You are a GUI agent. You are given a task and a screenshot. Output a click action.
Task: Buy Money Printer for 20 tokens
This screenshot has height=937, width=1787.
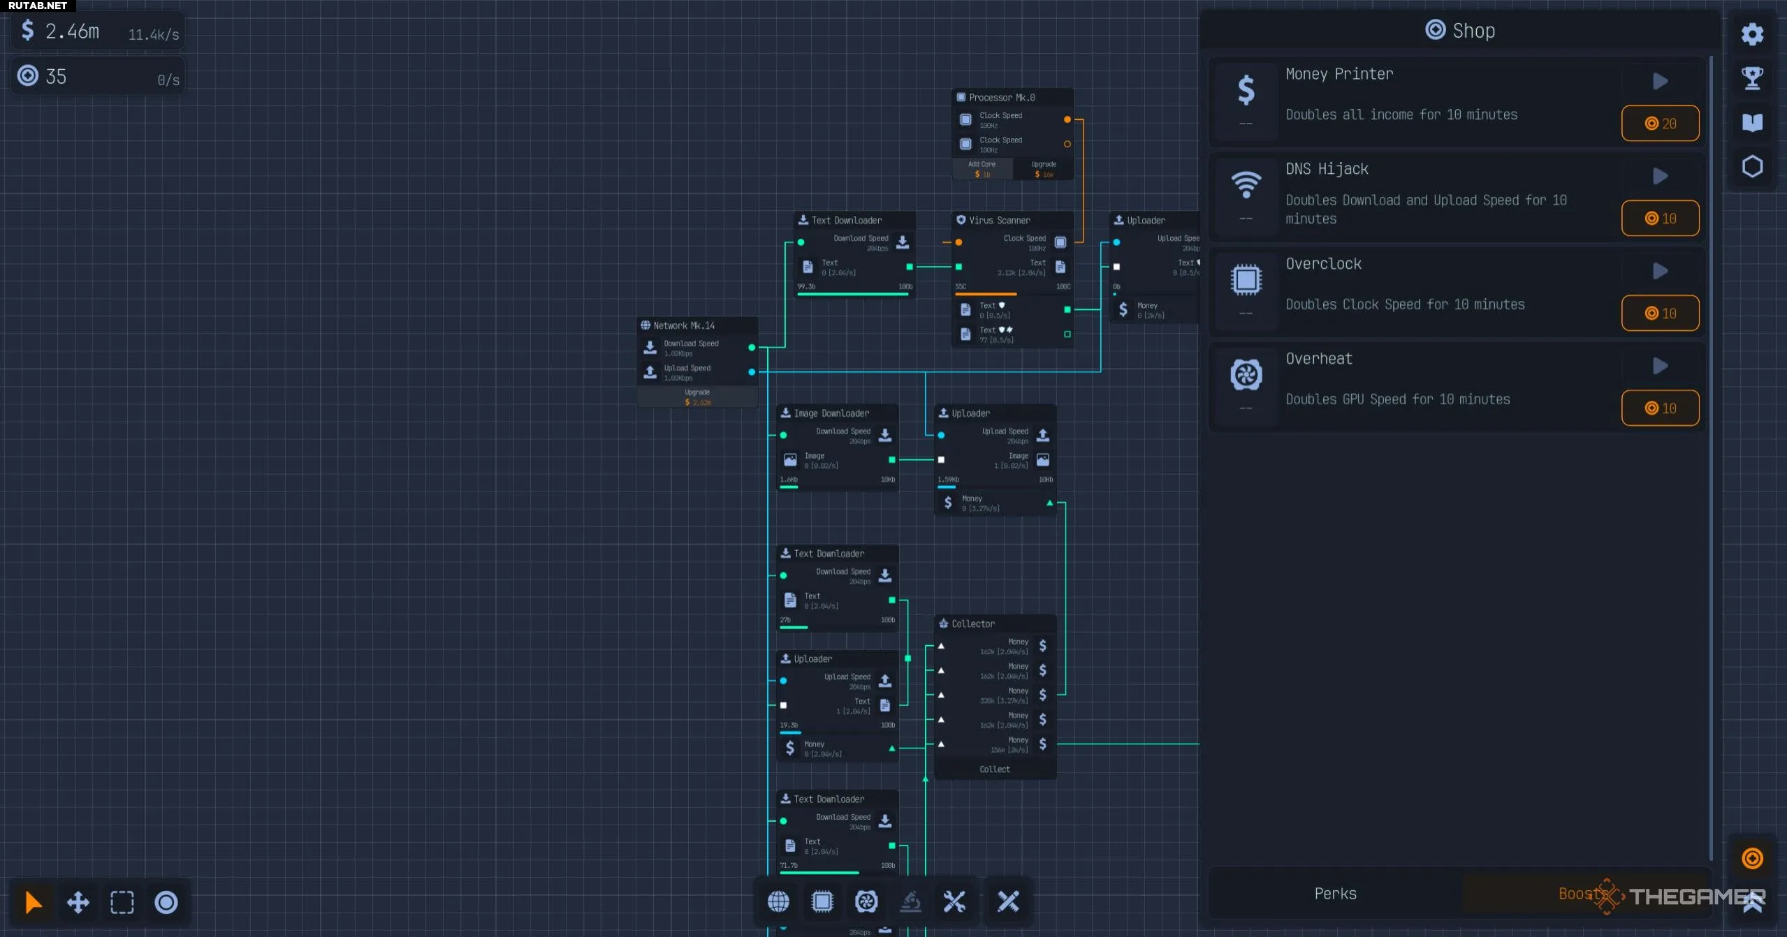coord(1660,124)
